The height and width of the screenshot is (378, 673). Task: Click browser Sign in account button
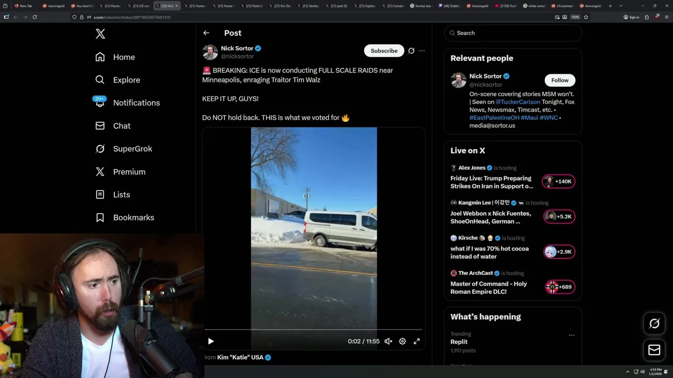[x=631, y=17]
